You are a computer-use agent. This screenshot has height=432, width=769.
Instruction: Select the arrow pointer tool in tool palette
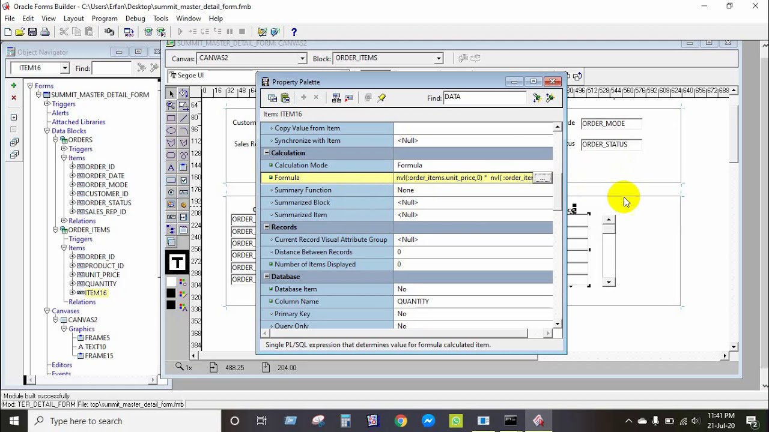point(171,94)
